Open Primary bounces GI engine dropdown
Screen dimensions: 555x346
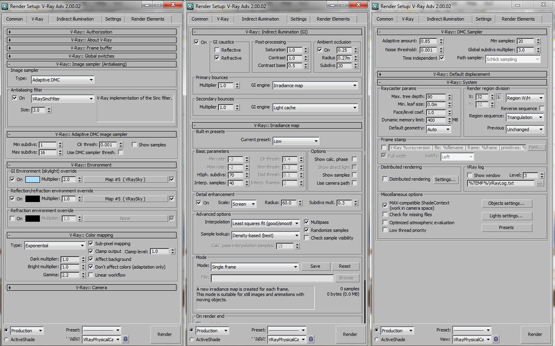[x=315, y=86]
